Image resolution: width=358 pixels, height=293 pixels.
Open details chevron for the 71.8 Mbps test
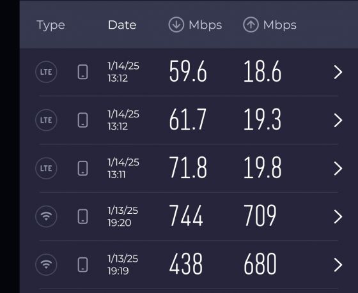pyautogui.click(x=338, y=169)
